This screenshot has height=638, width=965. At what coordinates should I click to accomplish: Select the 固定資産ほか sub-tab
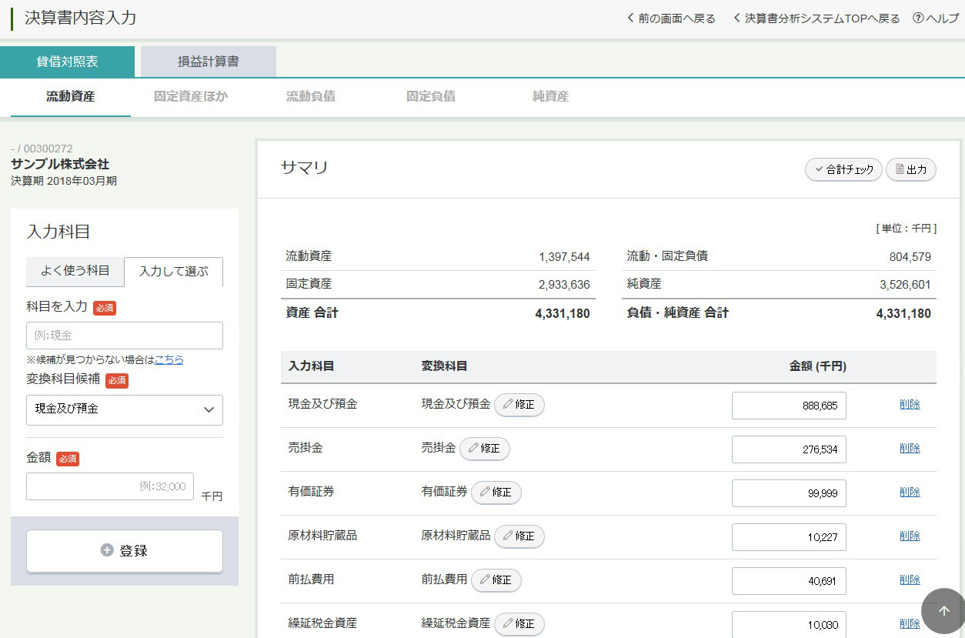point(191,97)
